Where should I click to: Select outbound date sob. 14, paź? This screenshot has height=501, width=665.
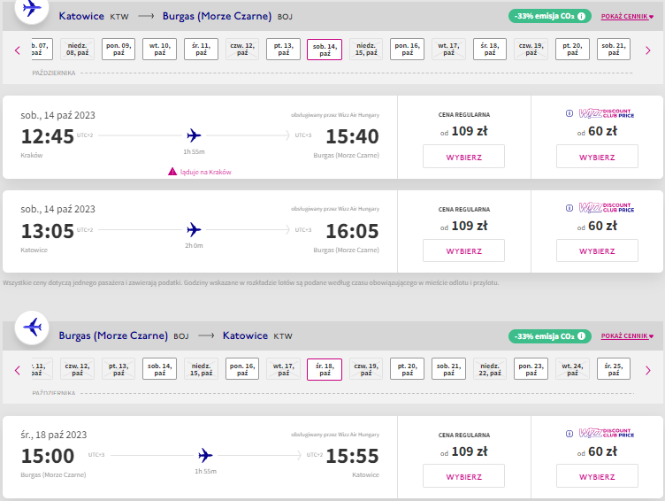tap(325, 50)
